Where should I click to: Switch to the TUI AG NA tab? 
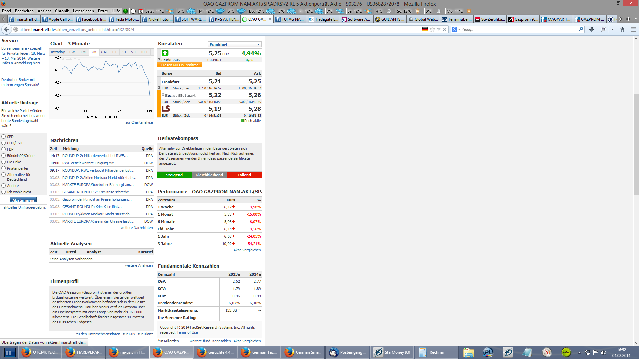tap(290, 19)
